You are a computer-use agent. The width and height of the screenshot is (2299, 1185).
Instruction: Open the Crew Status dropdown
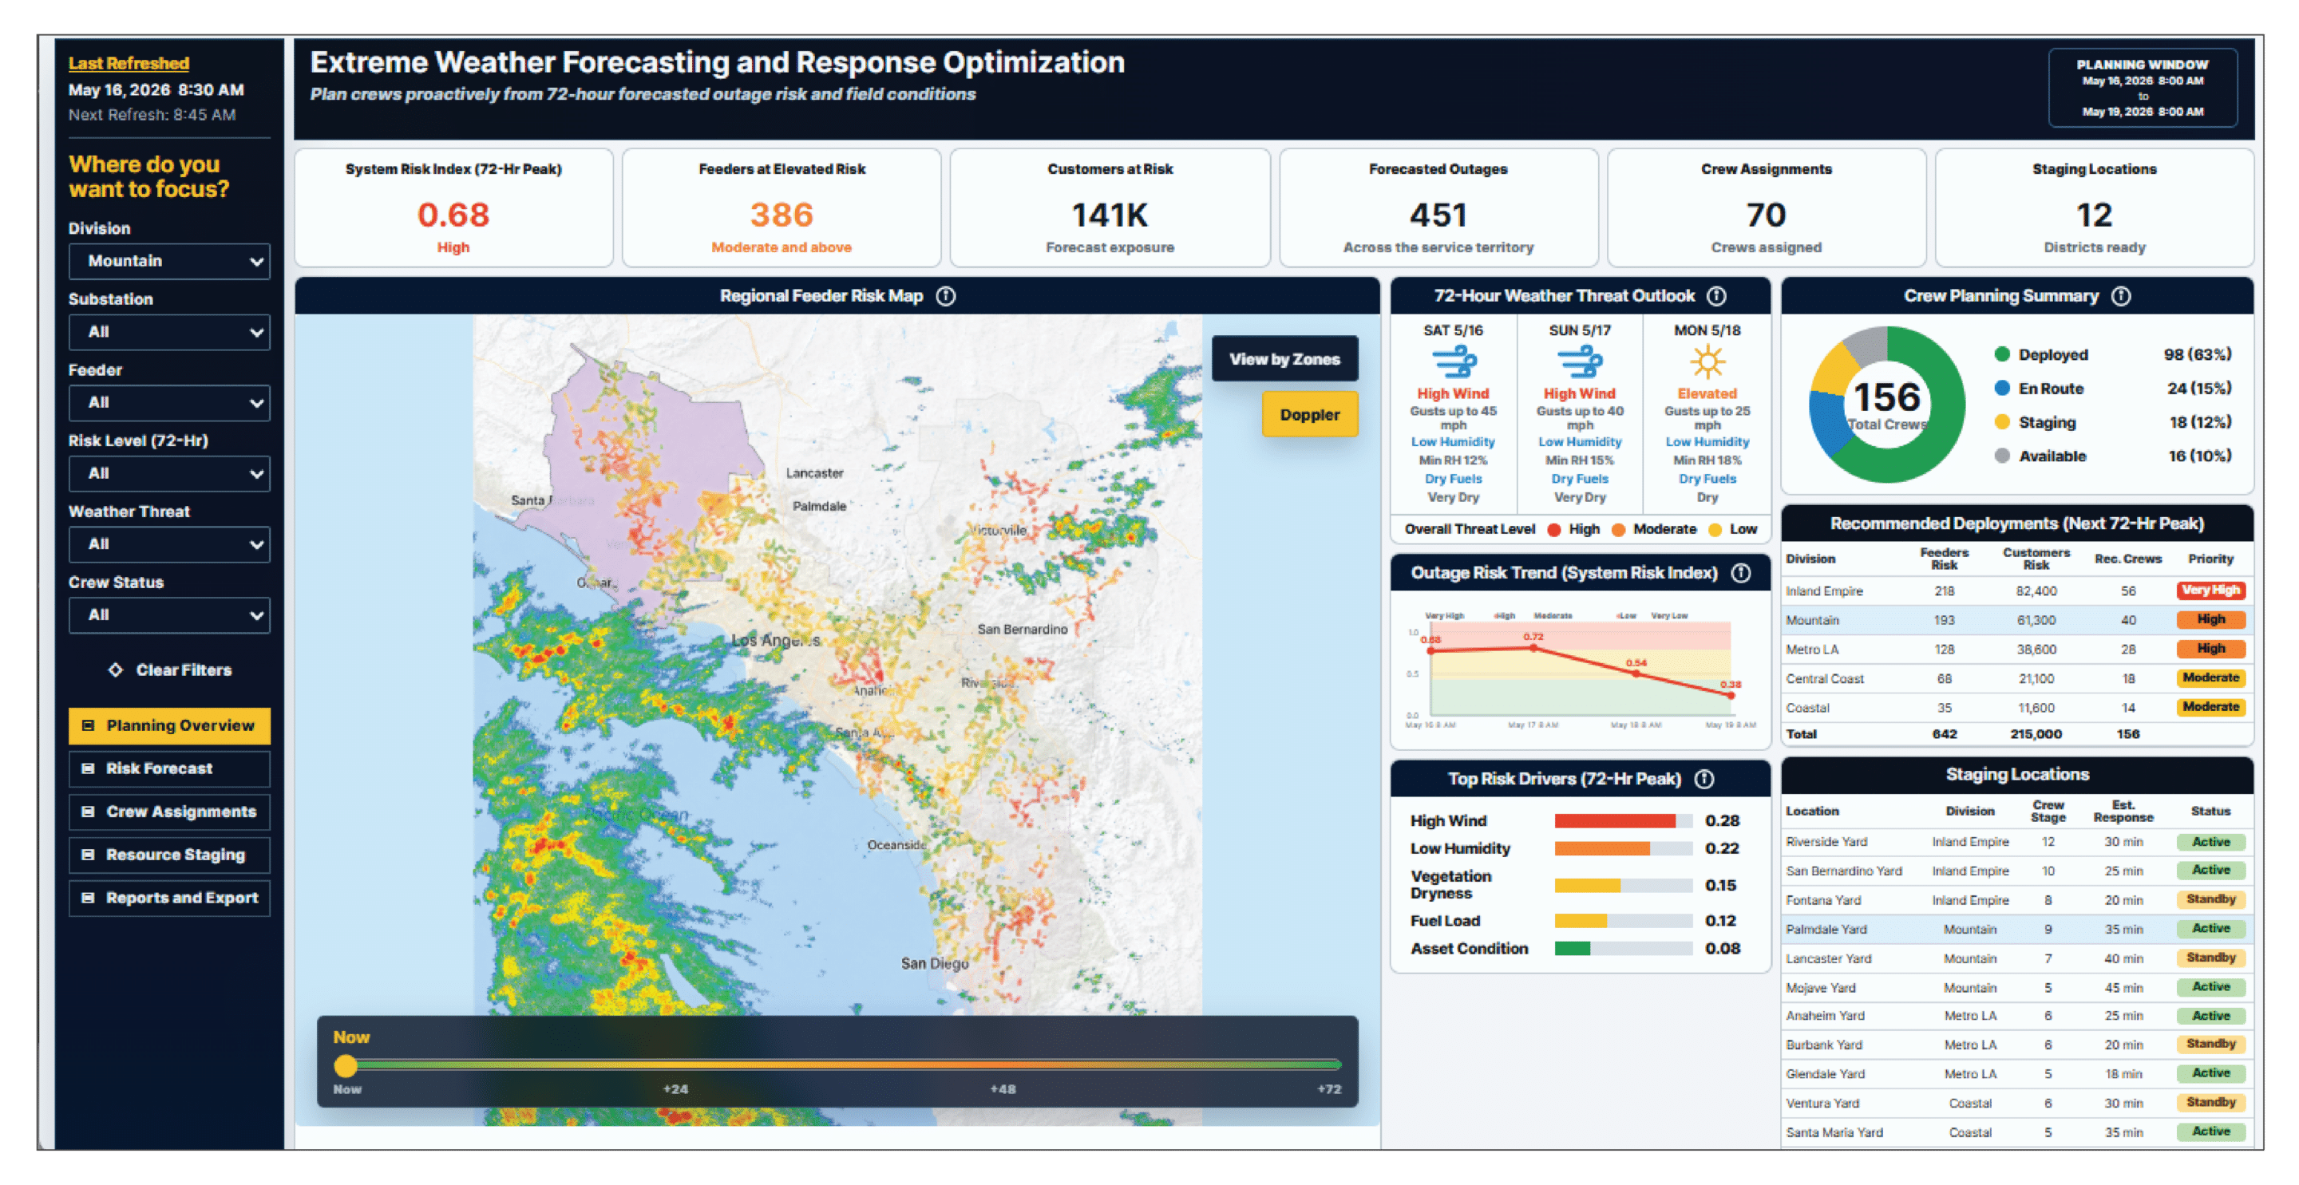coord(169,614)
